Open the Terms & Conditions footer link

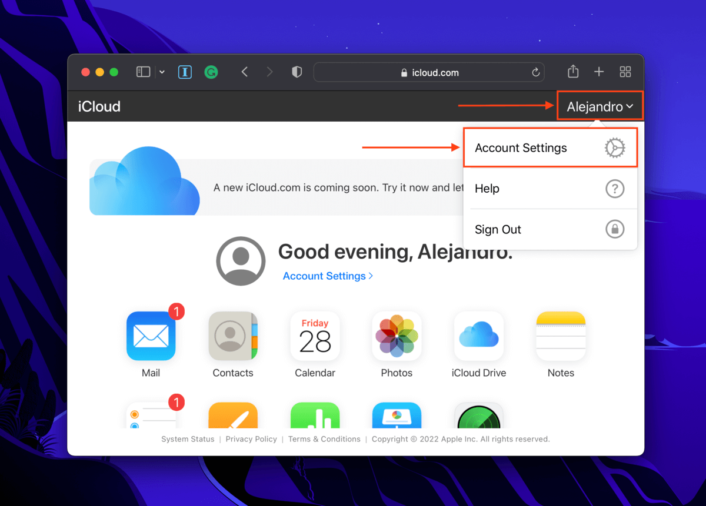324,439
